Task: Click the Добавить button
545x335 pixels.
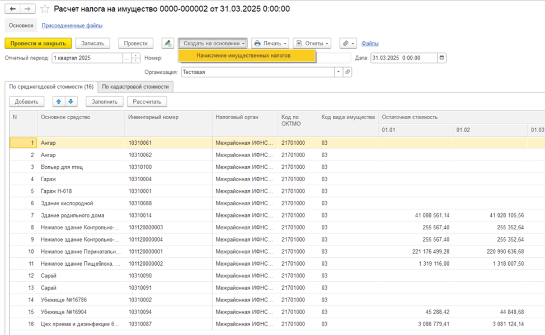Action: point(26,101)
